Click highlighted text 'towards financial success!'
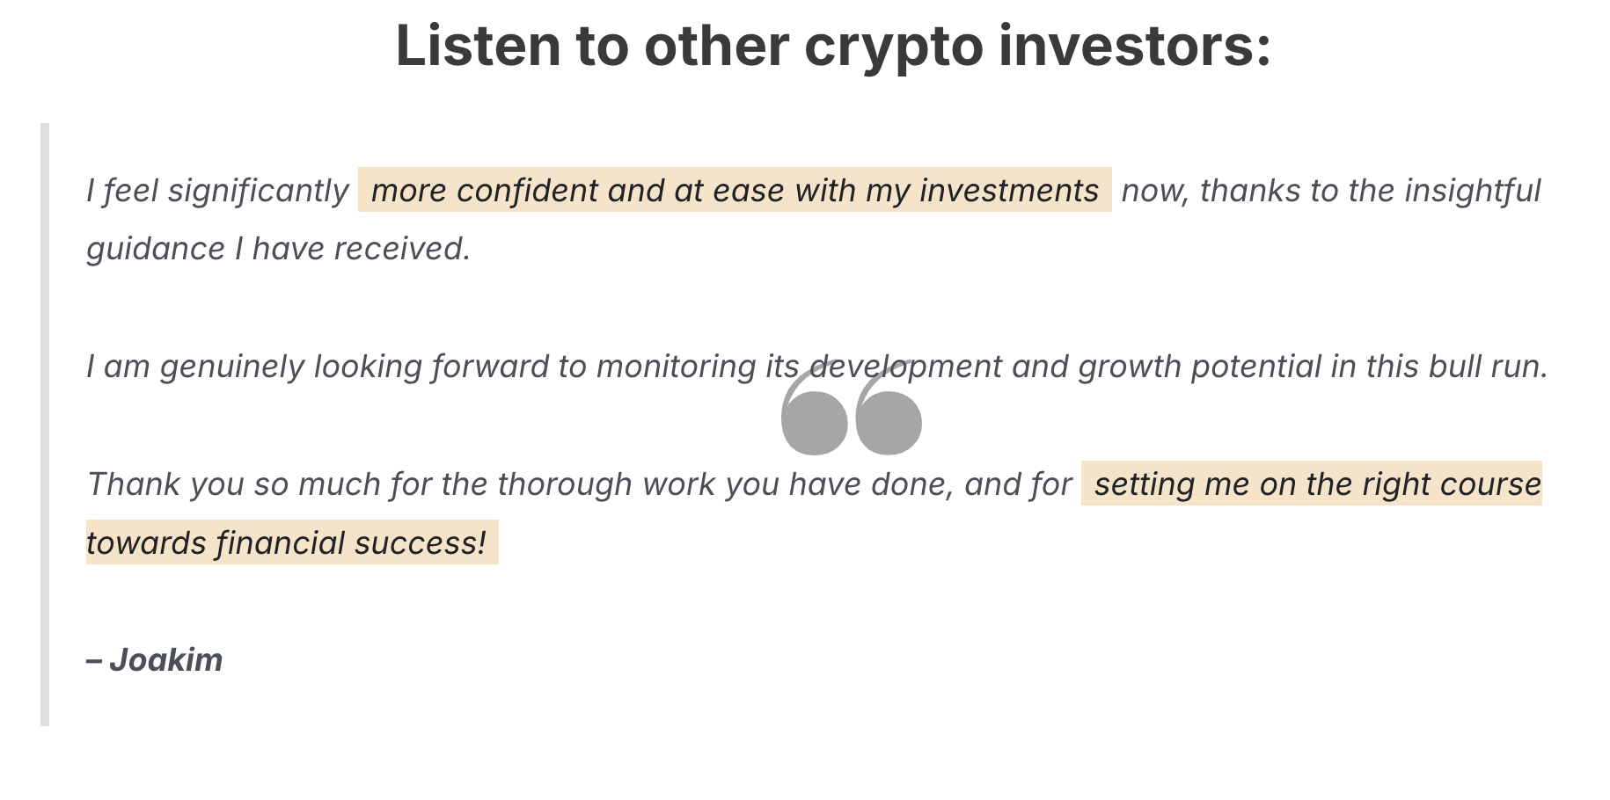 point(286,542)
